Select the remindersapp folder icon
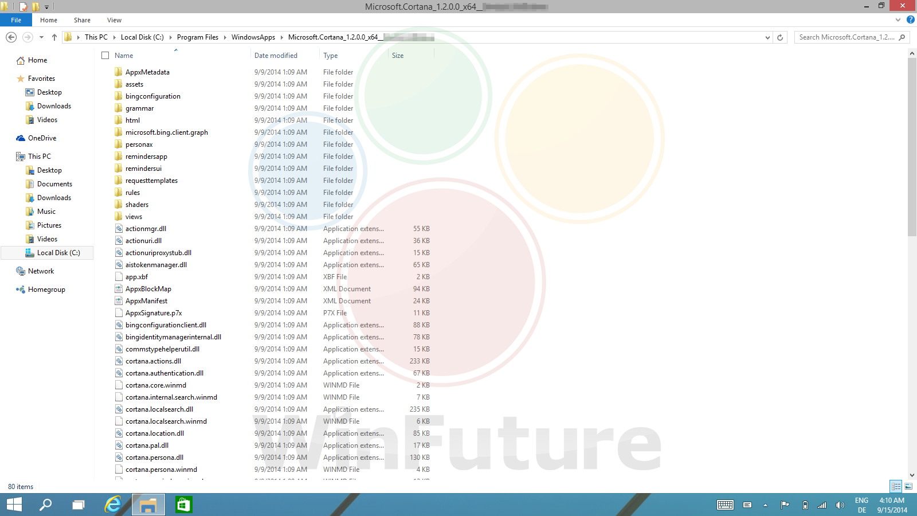 [x=119, y=157]
